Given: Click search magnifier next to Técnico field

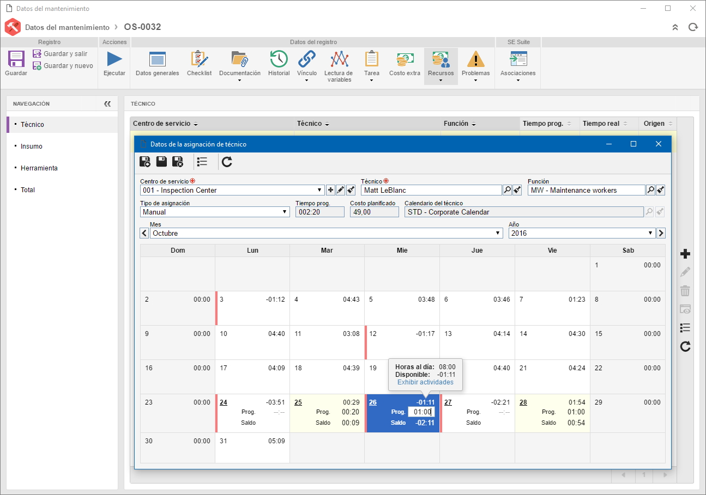Looking at the screenshot, I should [x=507, y=191].
